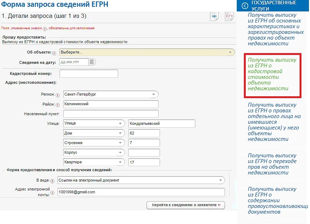
Task: Open link 'выписку о переходе прав на объект'
Action: coord(272,164)
